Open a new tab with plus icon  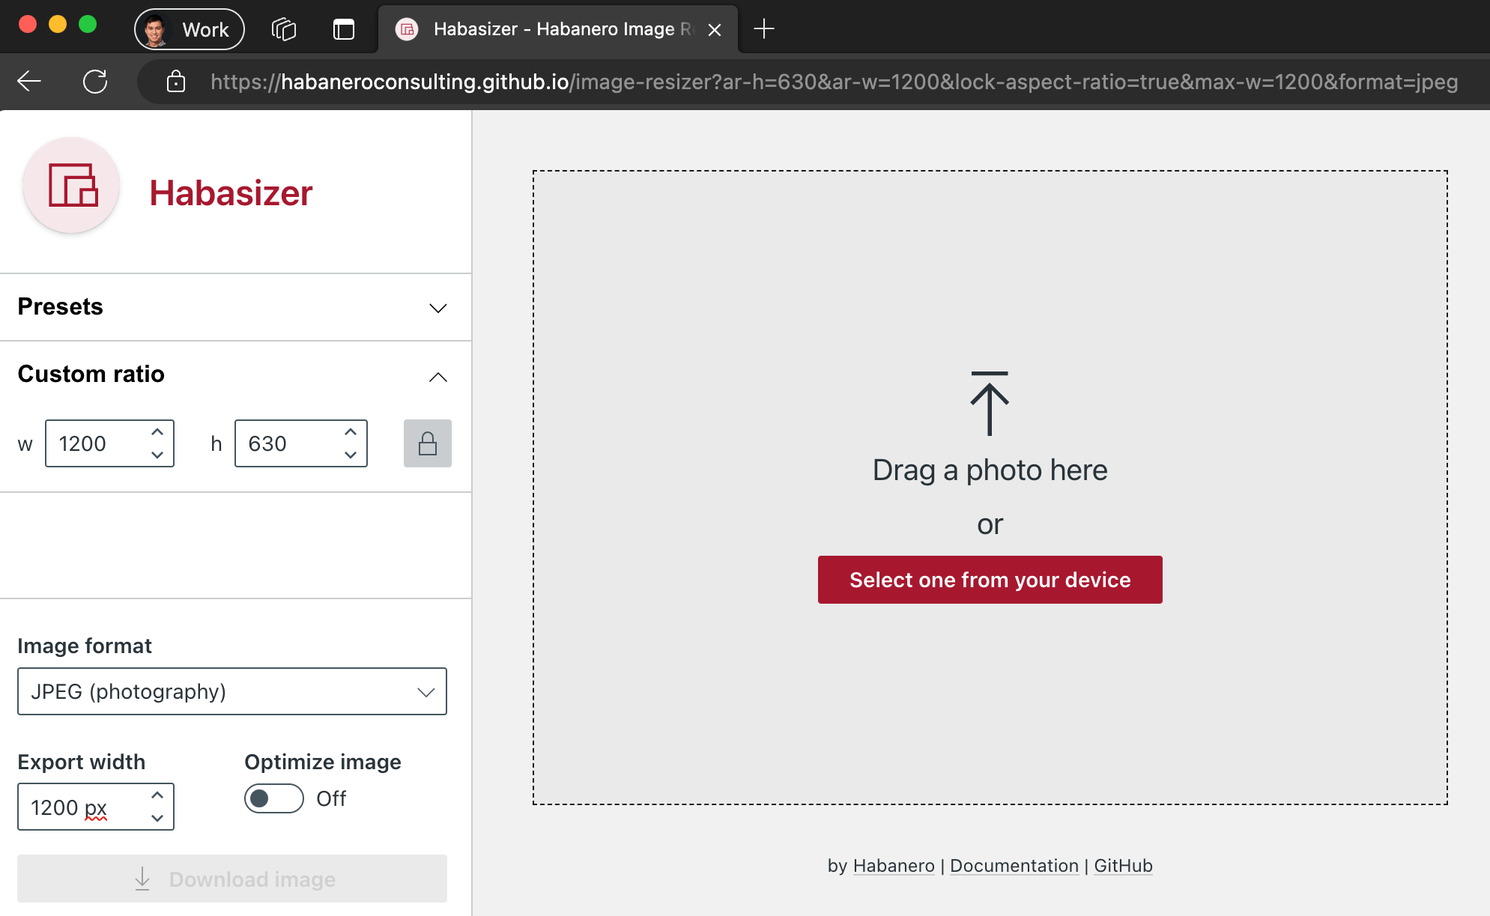(x=763, y=29)
